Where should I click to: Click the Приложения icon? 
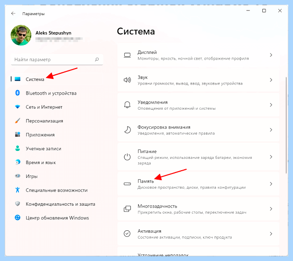coord(17,134)
